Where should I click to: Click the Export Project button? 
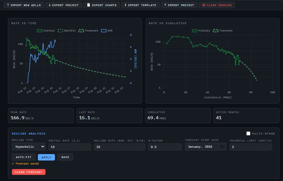tap(64, 5)
